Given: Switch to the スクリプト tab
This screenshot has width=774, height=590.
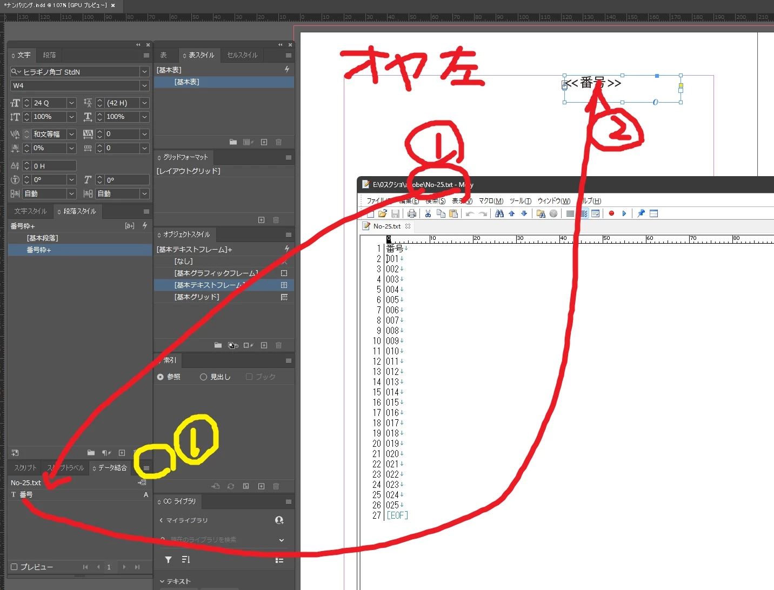Looking at the screenshot, I should coord(25,468).
